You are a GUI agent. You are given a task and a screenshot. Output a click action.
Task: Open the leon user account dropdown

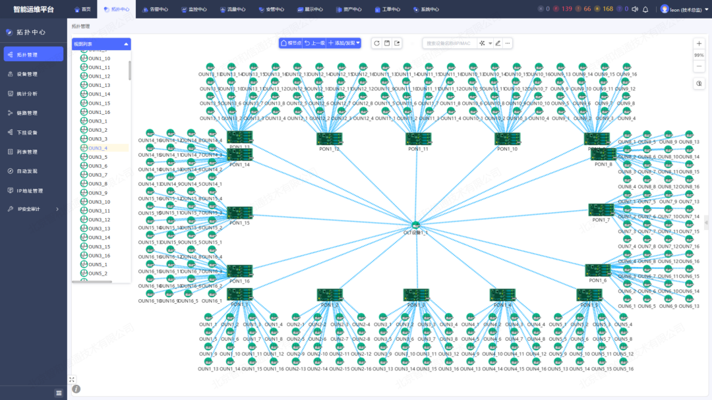pos(683,9)
